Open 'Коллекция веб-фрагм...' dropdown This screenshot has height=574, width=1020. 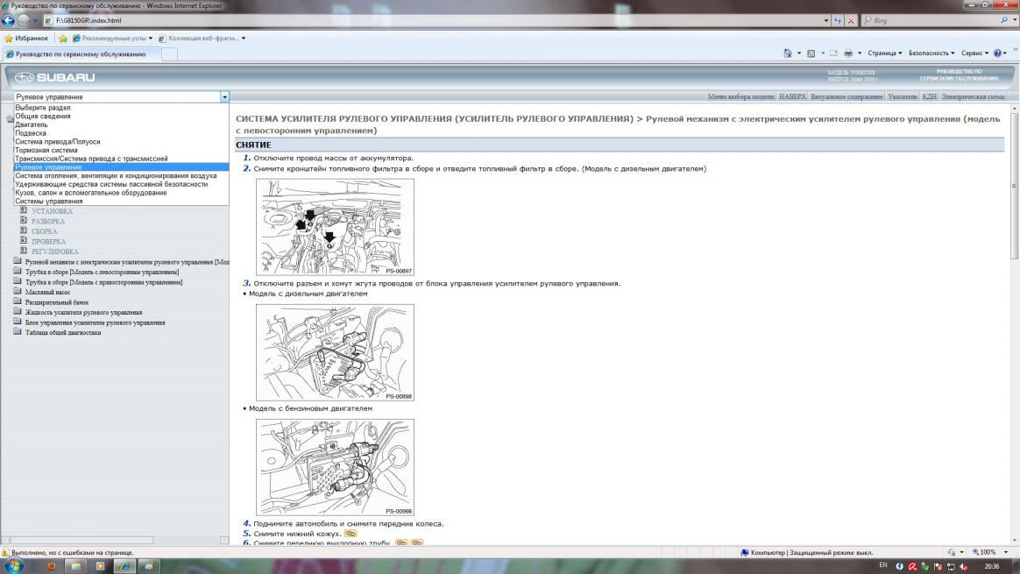(x=202, y=39)
